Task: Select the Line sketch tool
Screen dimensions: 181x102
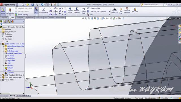Action: (x=51, y=8)
